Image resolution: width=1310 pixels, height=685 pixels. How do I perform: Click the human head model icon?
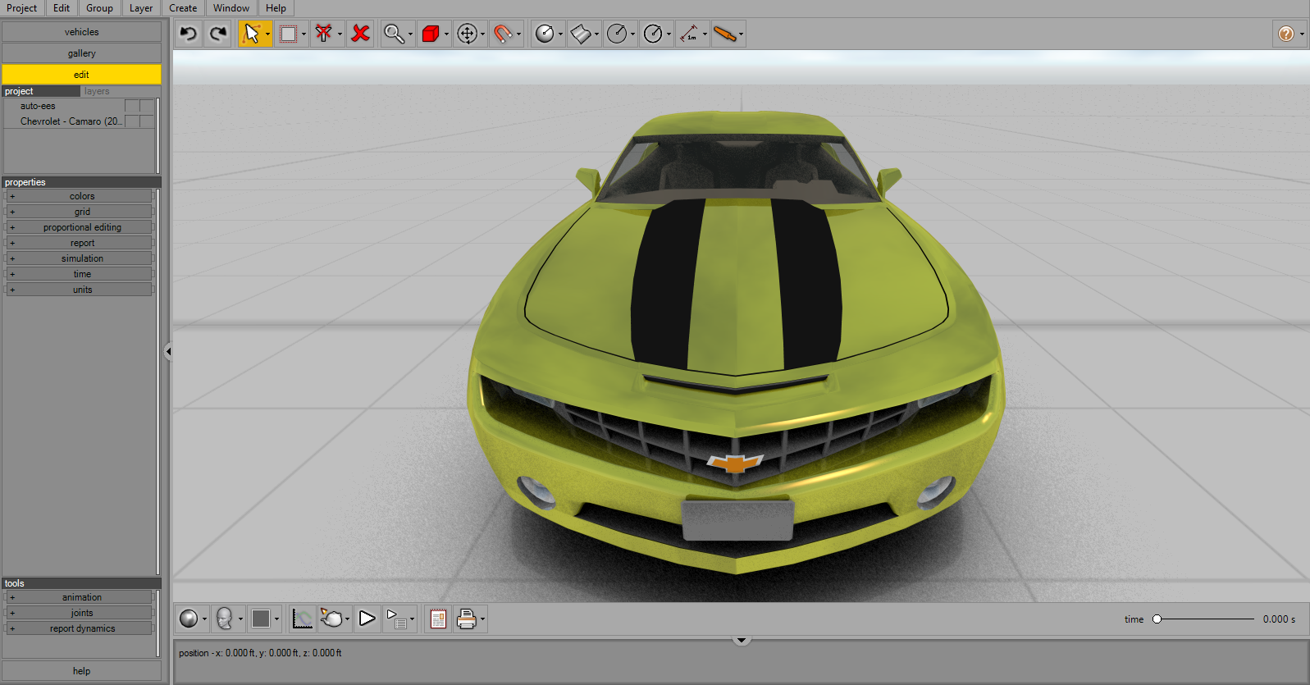225,619
